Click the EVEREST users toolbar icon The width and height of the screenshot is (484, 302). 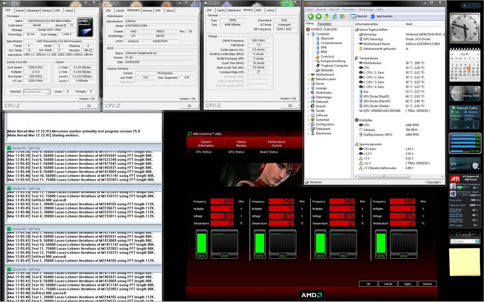pos(342,16)
